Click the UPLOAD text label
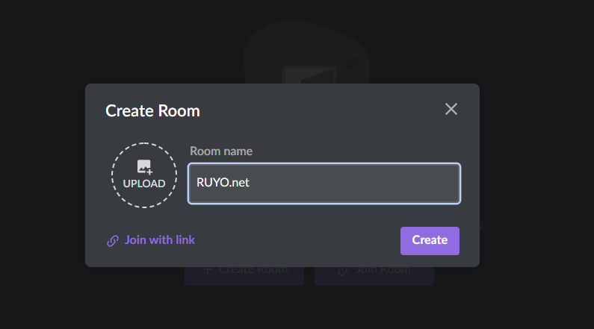594x329 pixels. click(x=144, y=184)
